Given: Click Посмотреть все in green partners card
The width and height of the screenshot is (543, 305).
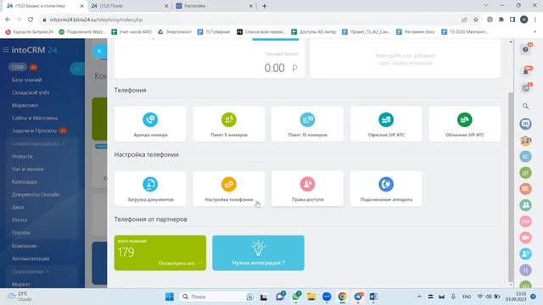Looking at the screenshot, I should pyautogui.click(x=180, y=263).
